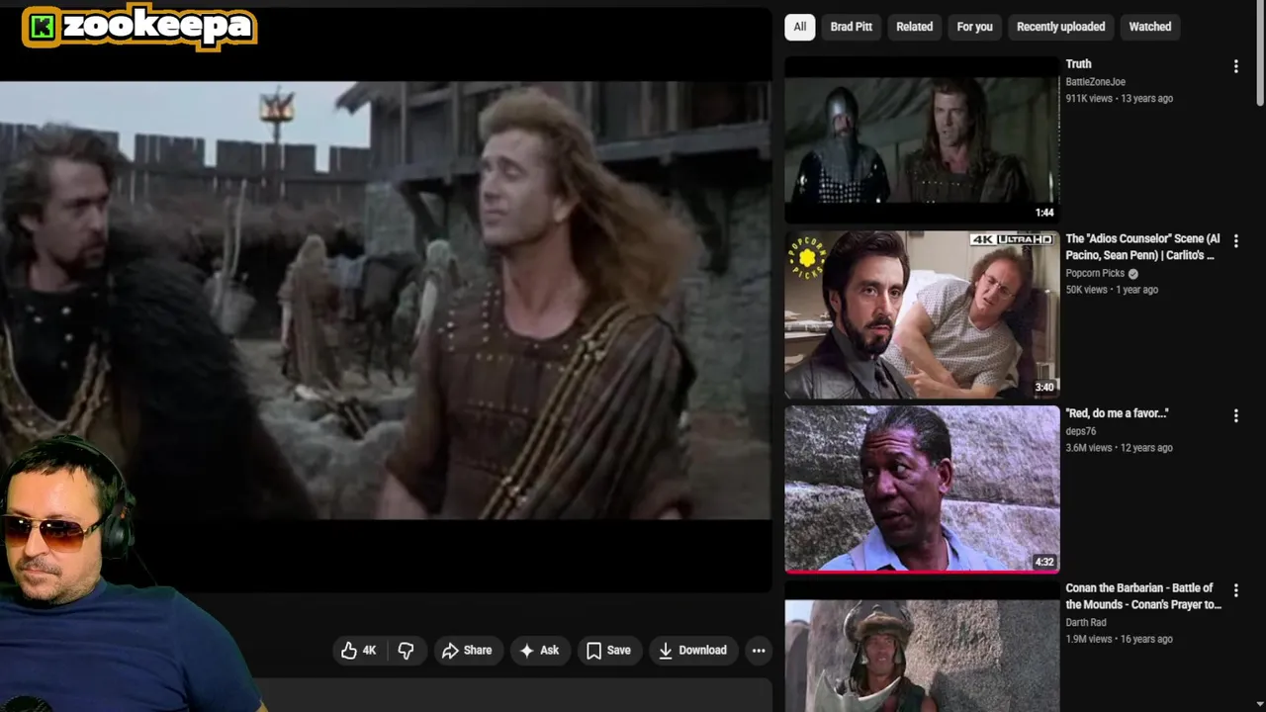1266x712 pixels.
Task: Select the Brad Pitt filter chip
Action: (851, 27)
